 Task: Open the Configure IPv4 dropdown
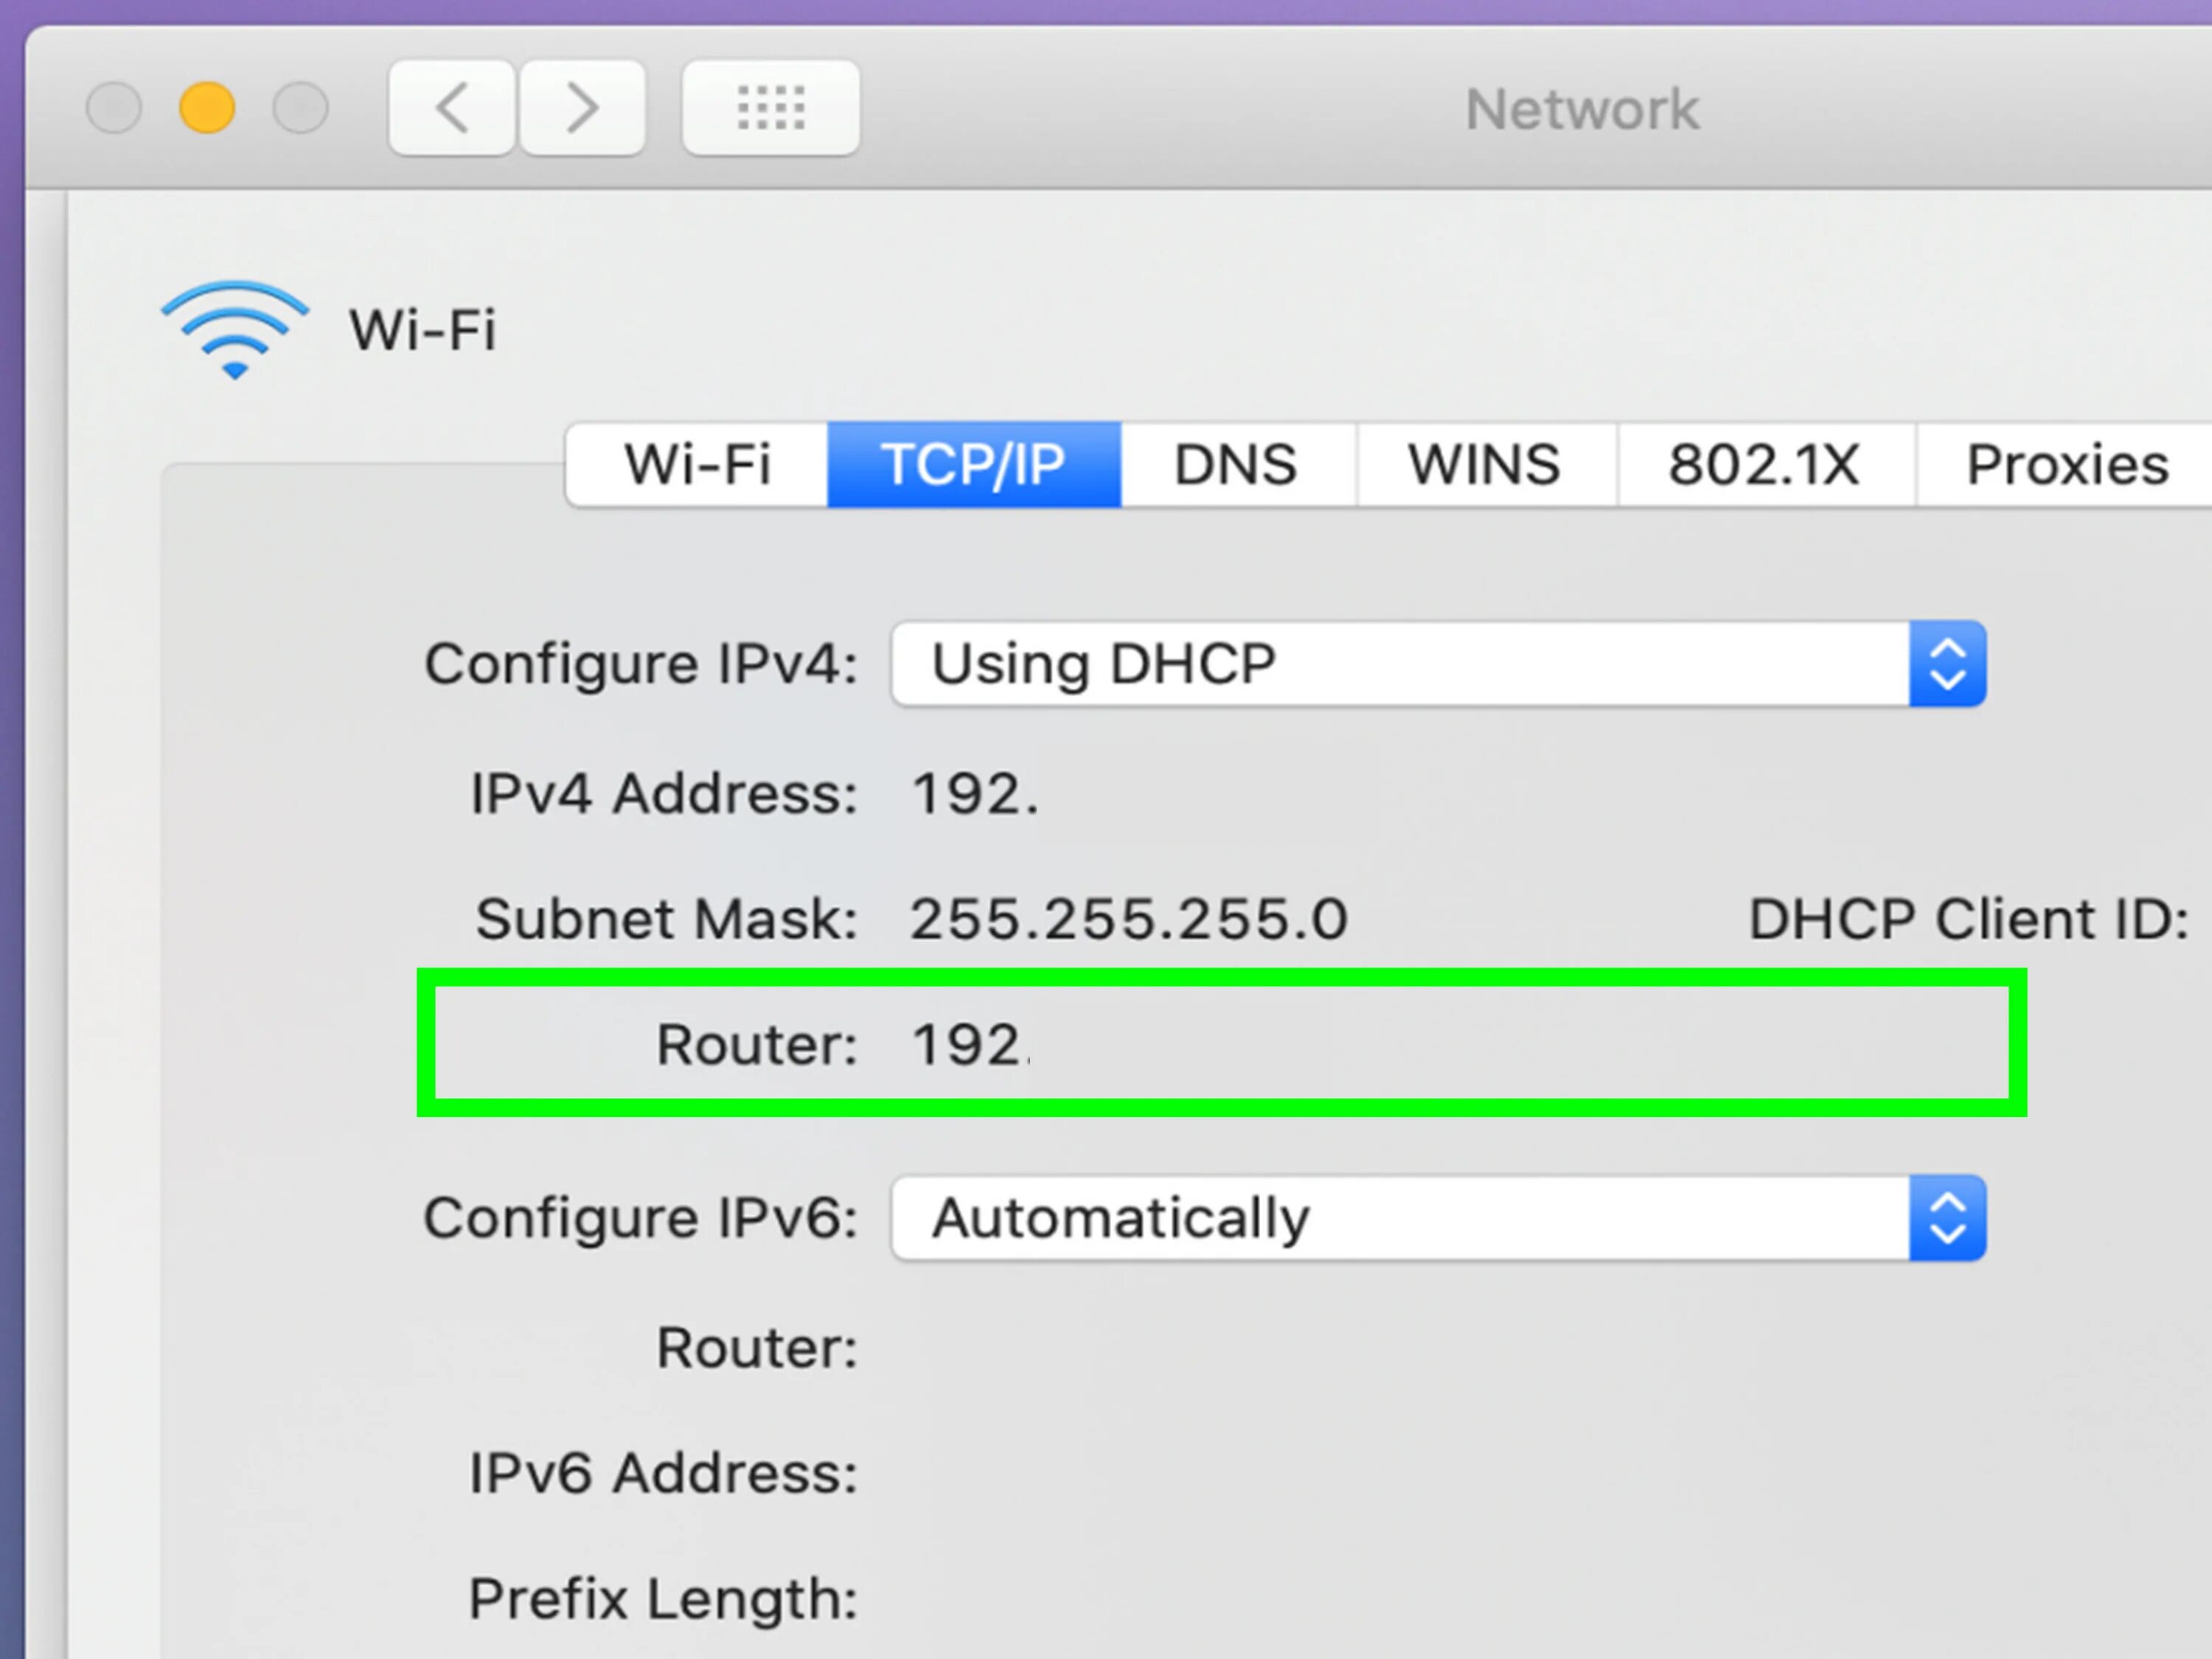point(1438,664)
